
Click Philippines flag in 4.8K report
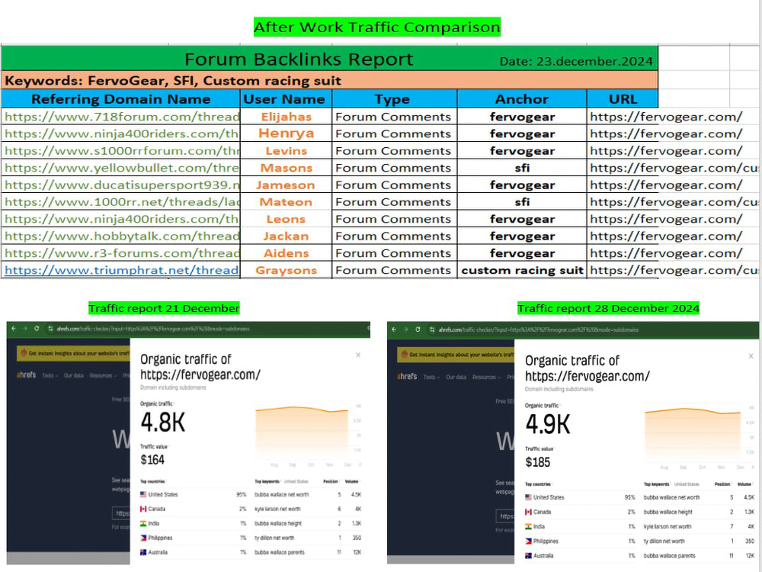(x=143, y=538)
